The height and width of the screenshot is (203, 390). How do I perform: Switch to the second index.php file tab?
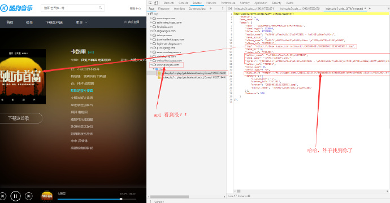coord(300,8)
